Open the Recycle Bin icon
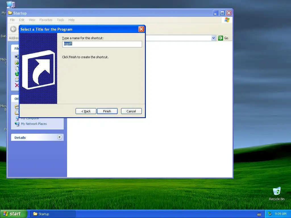Viewport: 291px width, 218px height. [277, 191]
